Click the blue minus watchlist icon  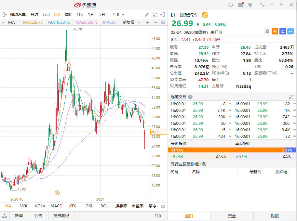pyautogui.click(x=290, y=31)
